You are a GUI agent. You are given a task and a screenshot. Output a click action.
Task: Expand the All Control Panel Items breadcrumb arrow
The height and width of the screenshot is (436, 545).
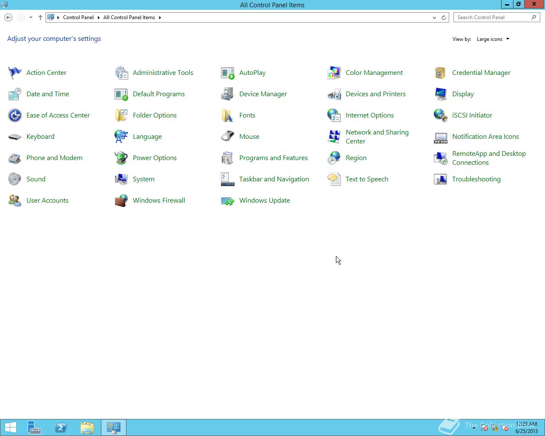(160, 17)
